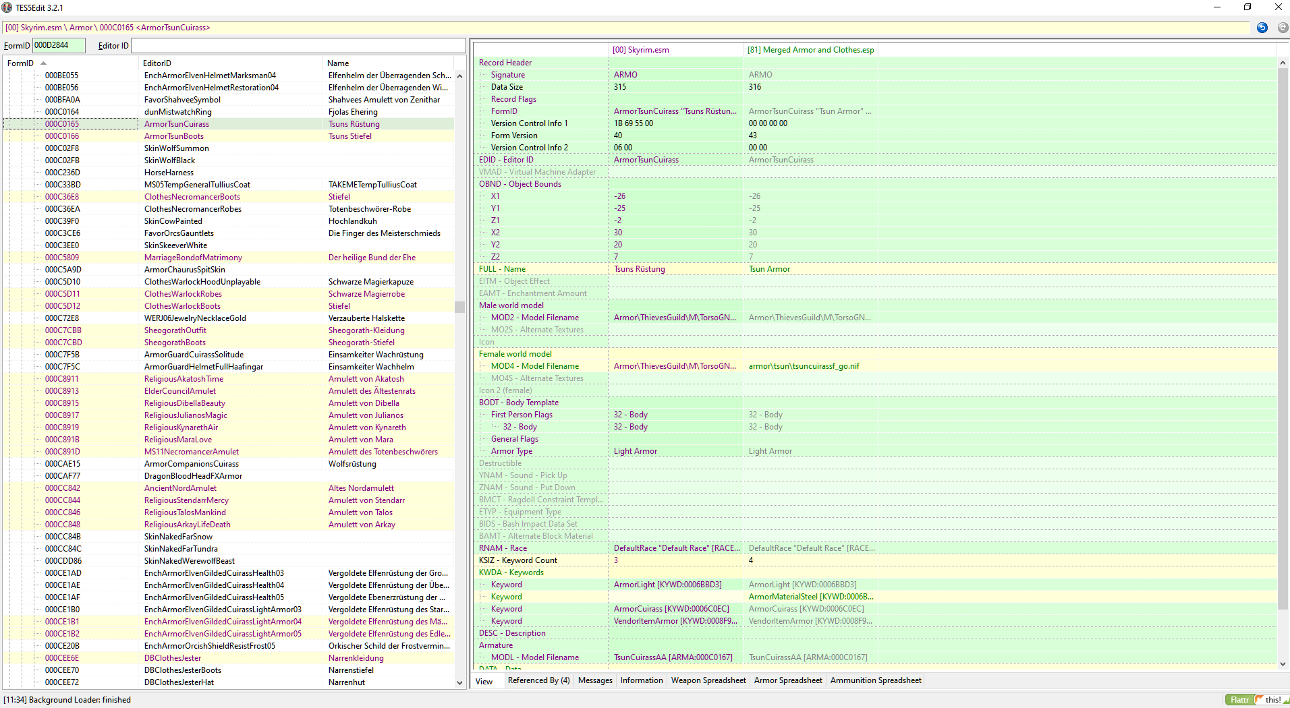The width and height of the screenshot is (1290, 708).
Task: Select the HorseHarness record
Action: pos(229,173)
